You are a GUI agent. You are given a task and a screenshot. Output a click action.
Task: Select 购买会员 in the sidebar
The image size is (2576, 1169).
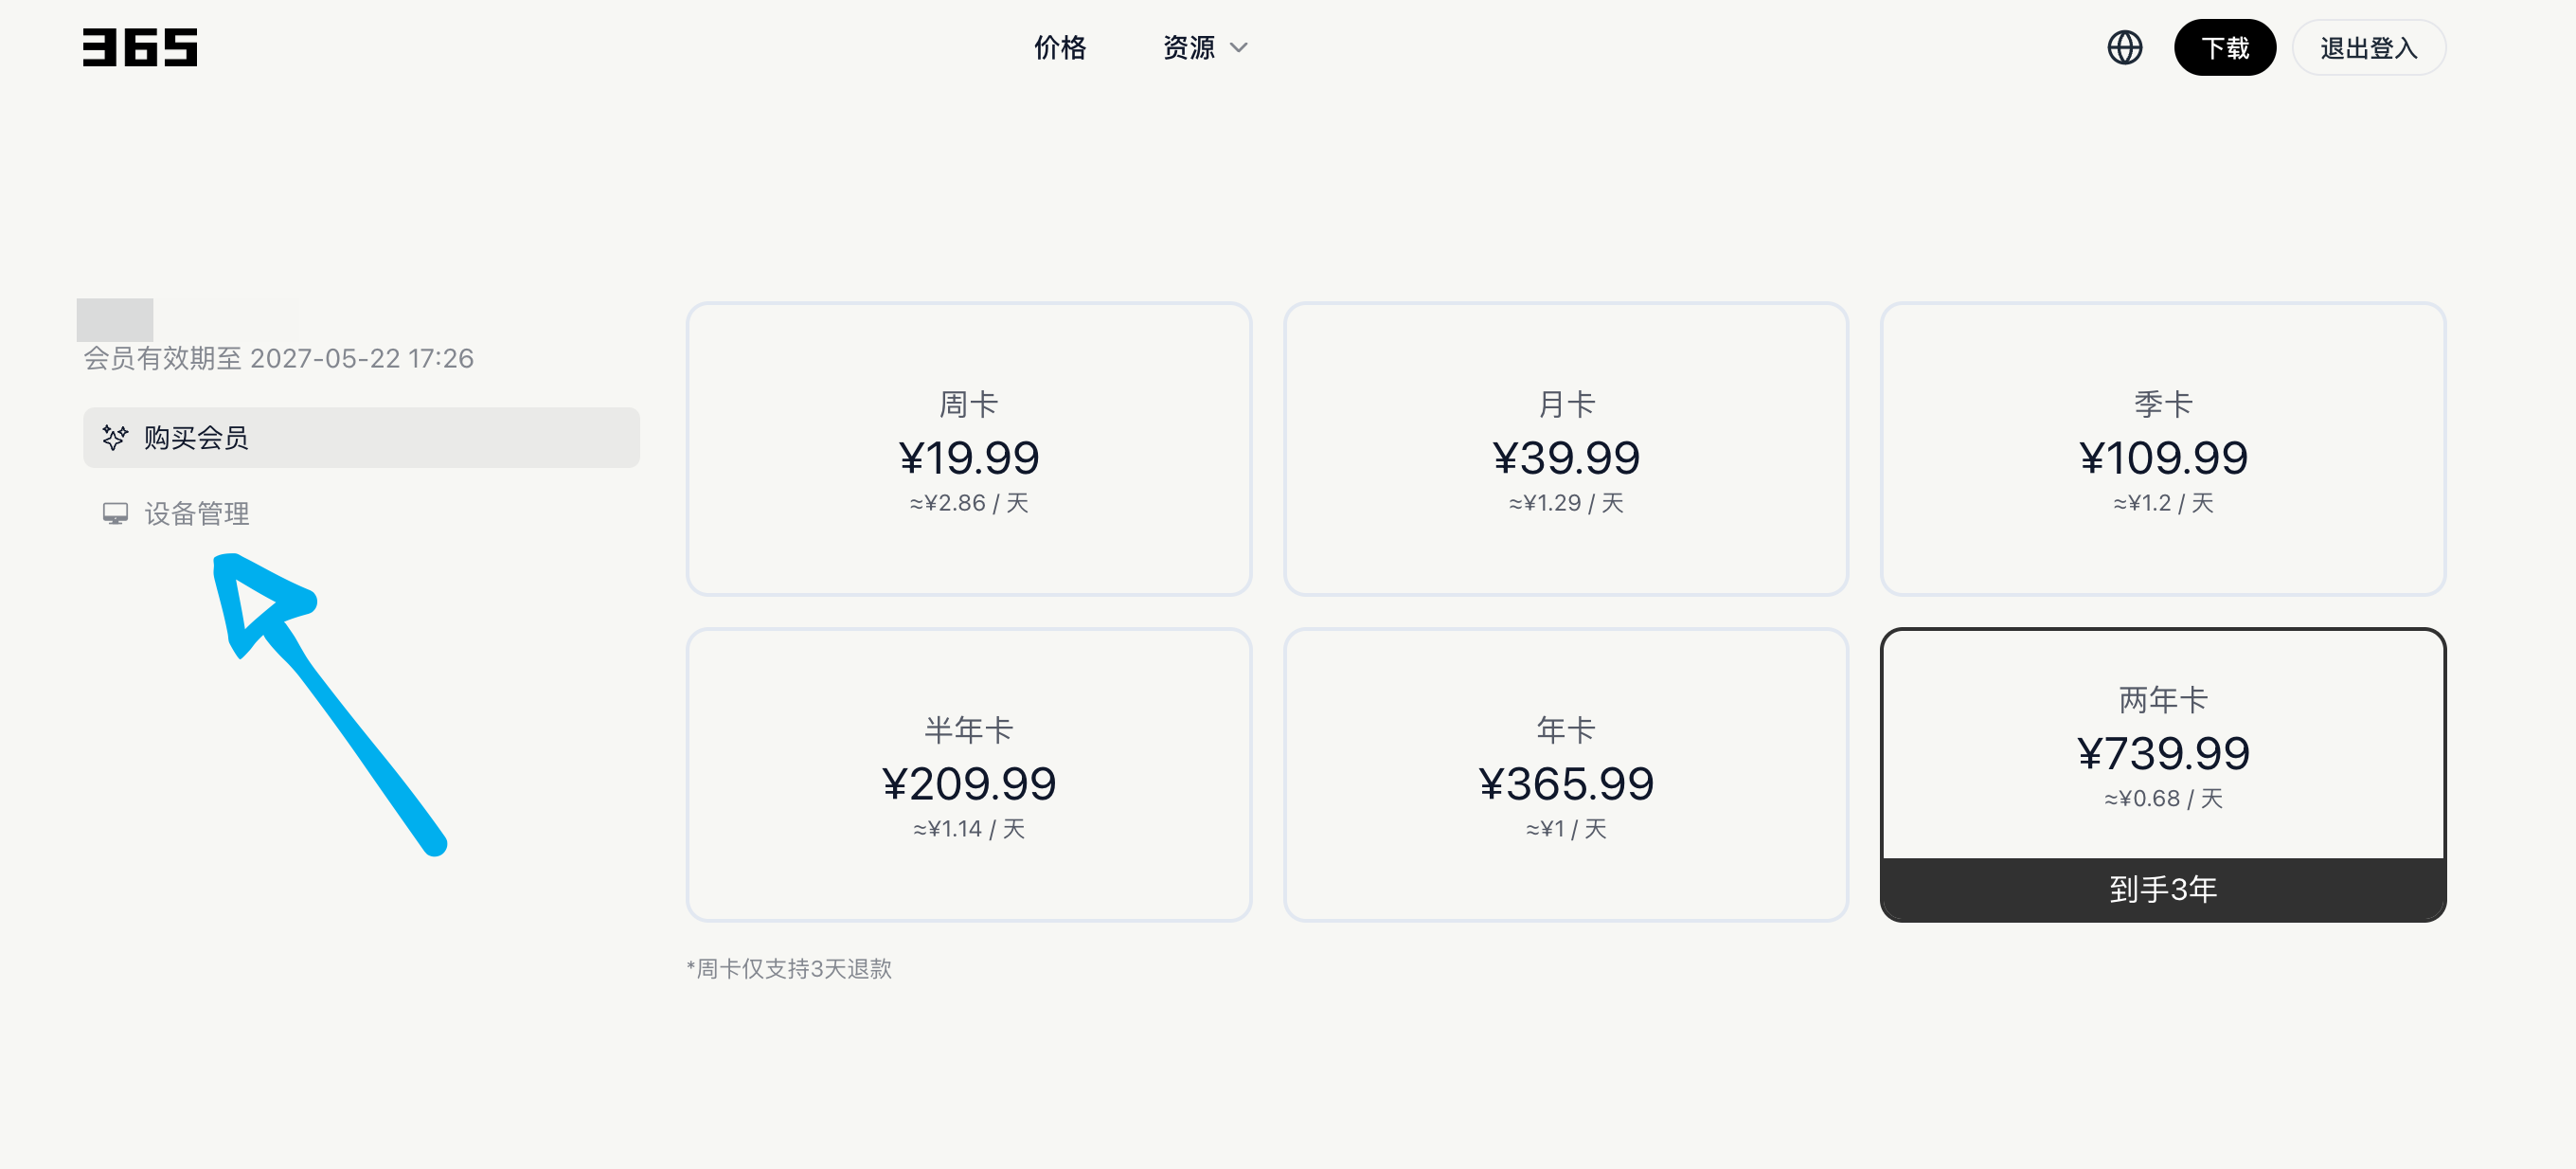point(361,437)
